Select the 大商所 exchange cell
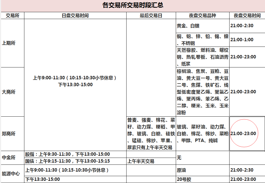265x183 pixels. (x=13, y=92)
